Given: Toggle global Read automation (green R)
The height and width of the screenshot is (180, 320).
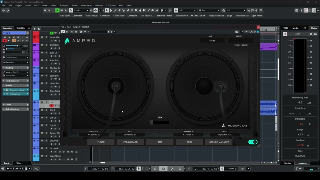Looking at the screenshot, I should point(57,10).
